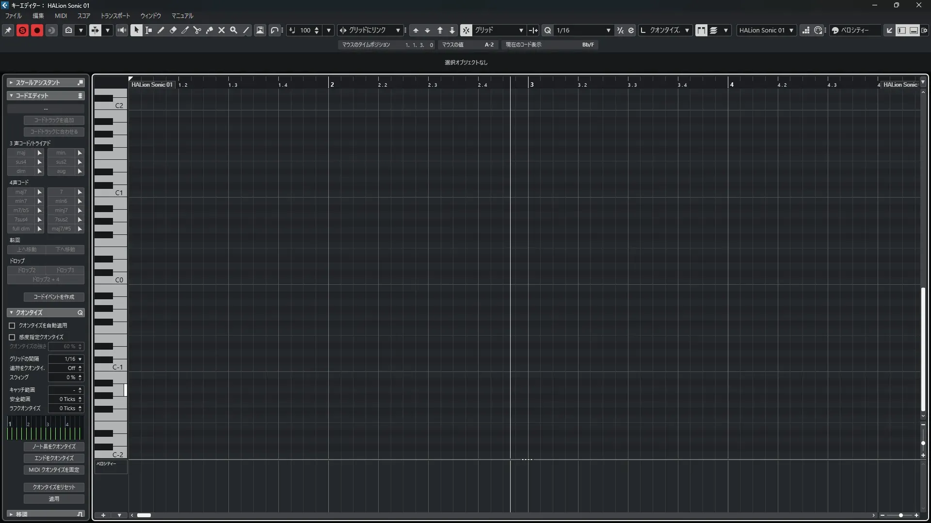
Task: Click the horizontal zoom slider handle
Action: tap(900, 515)
